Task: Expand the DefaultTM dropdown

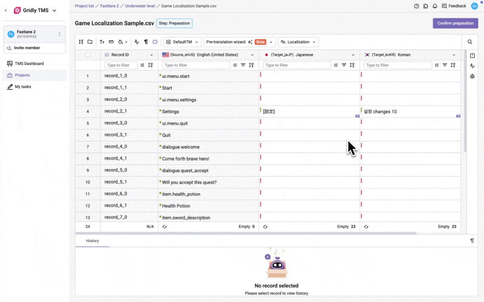Action: [x=182, y=42]
